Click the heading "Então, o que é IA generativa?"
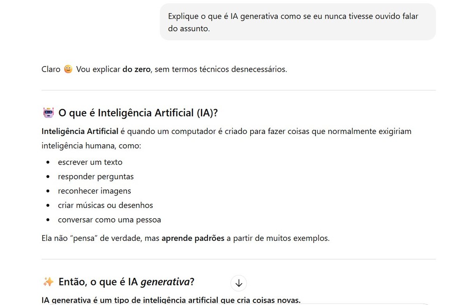The height and width of the screenshot is (305, 461). [126, 282]
